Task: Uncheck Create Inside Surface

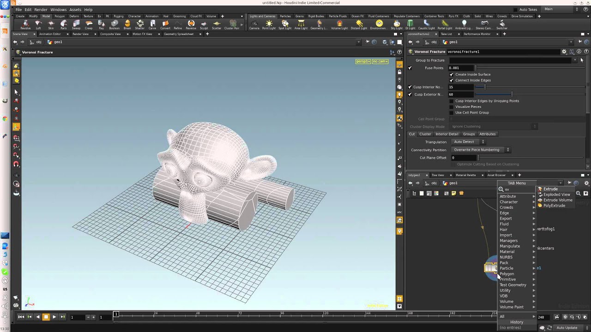Action: click(x=452, y=74)
